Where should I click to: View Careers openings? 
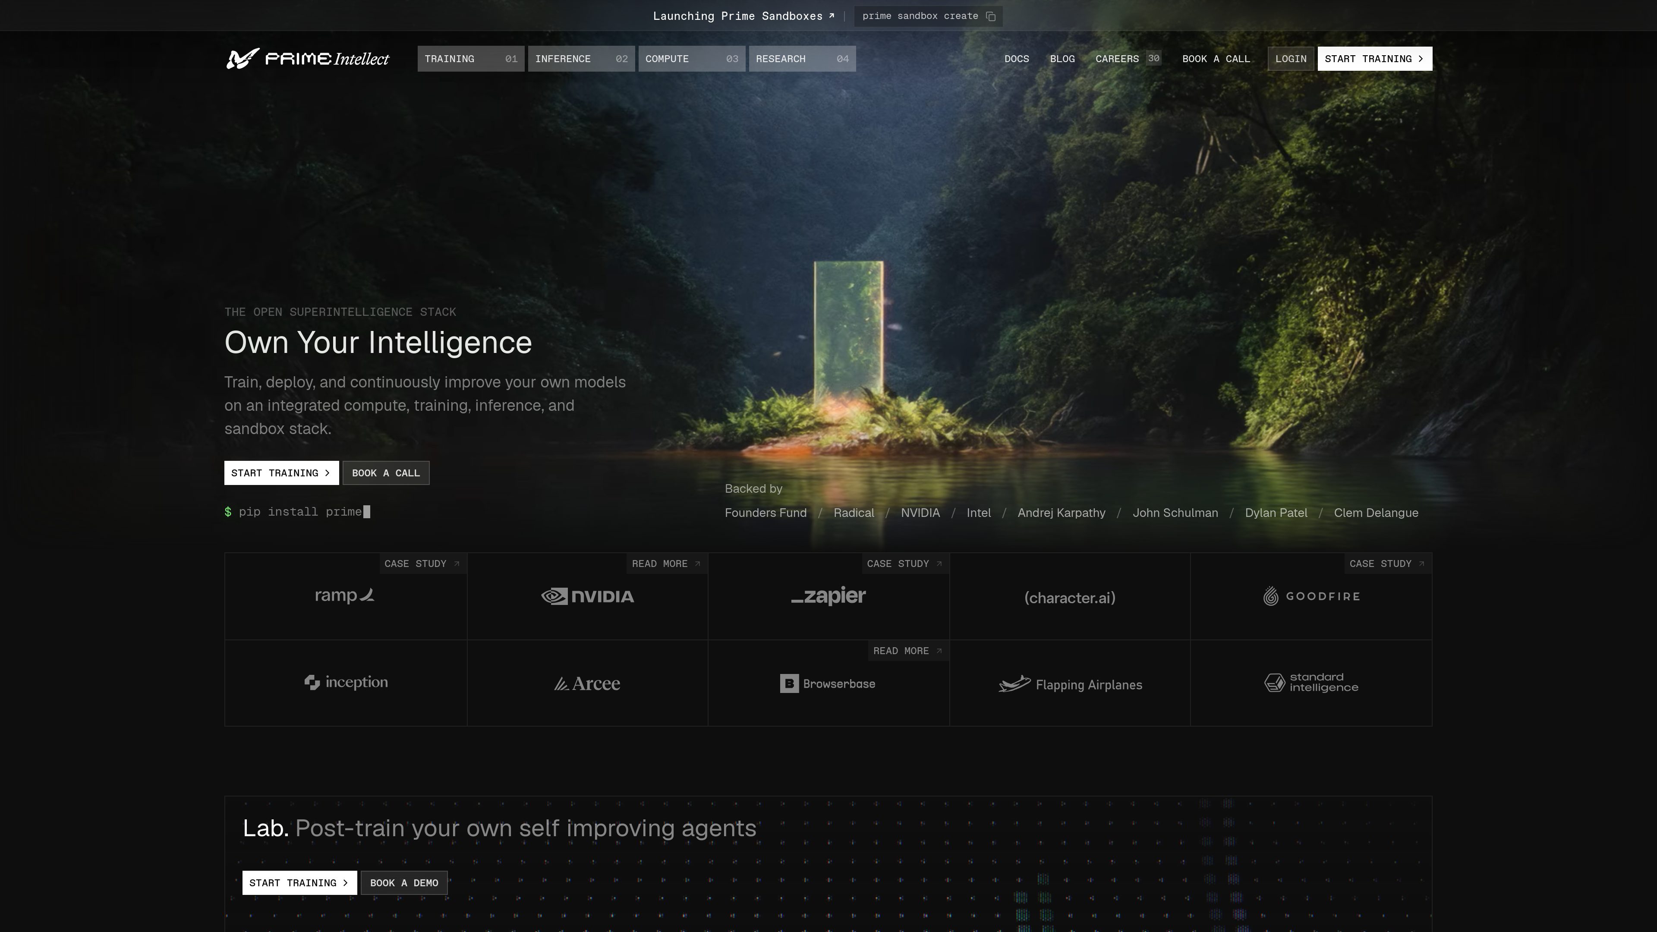1128,59
